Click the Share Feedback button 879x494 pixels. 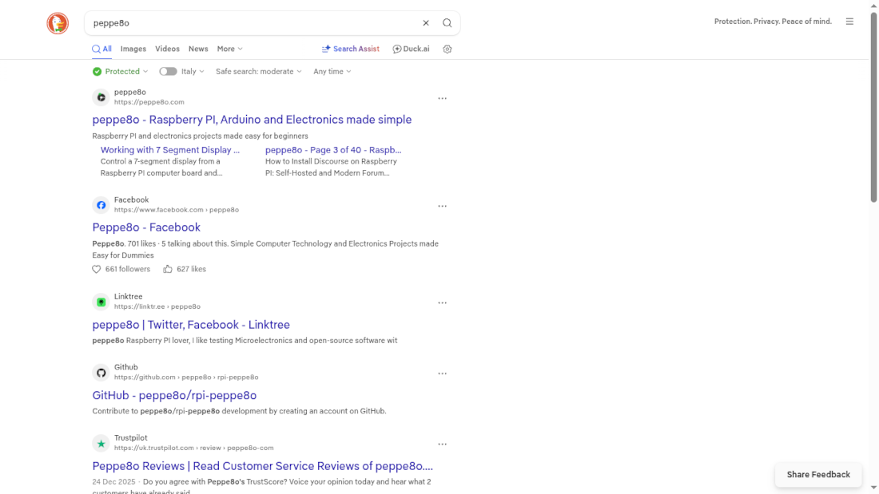817,474
